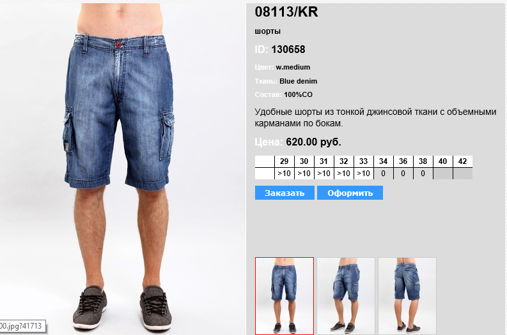Open the side view shorts thumbnail

point(346,295)
